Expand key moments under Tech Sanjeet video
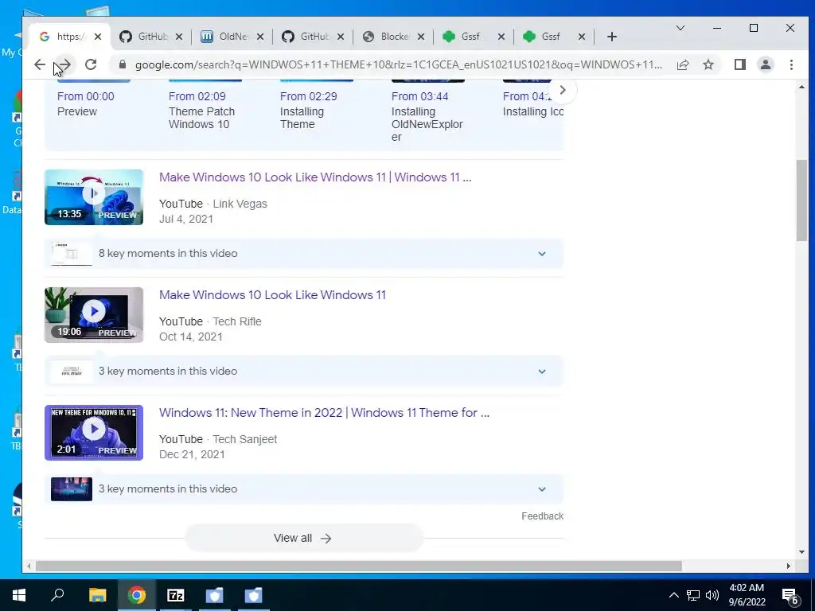 (303, 489)
